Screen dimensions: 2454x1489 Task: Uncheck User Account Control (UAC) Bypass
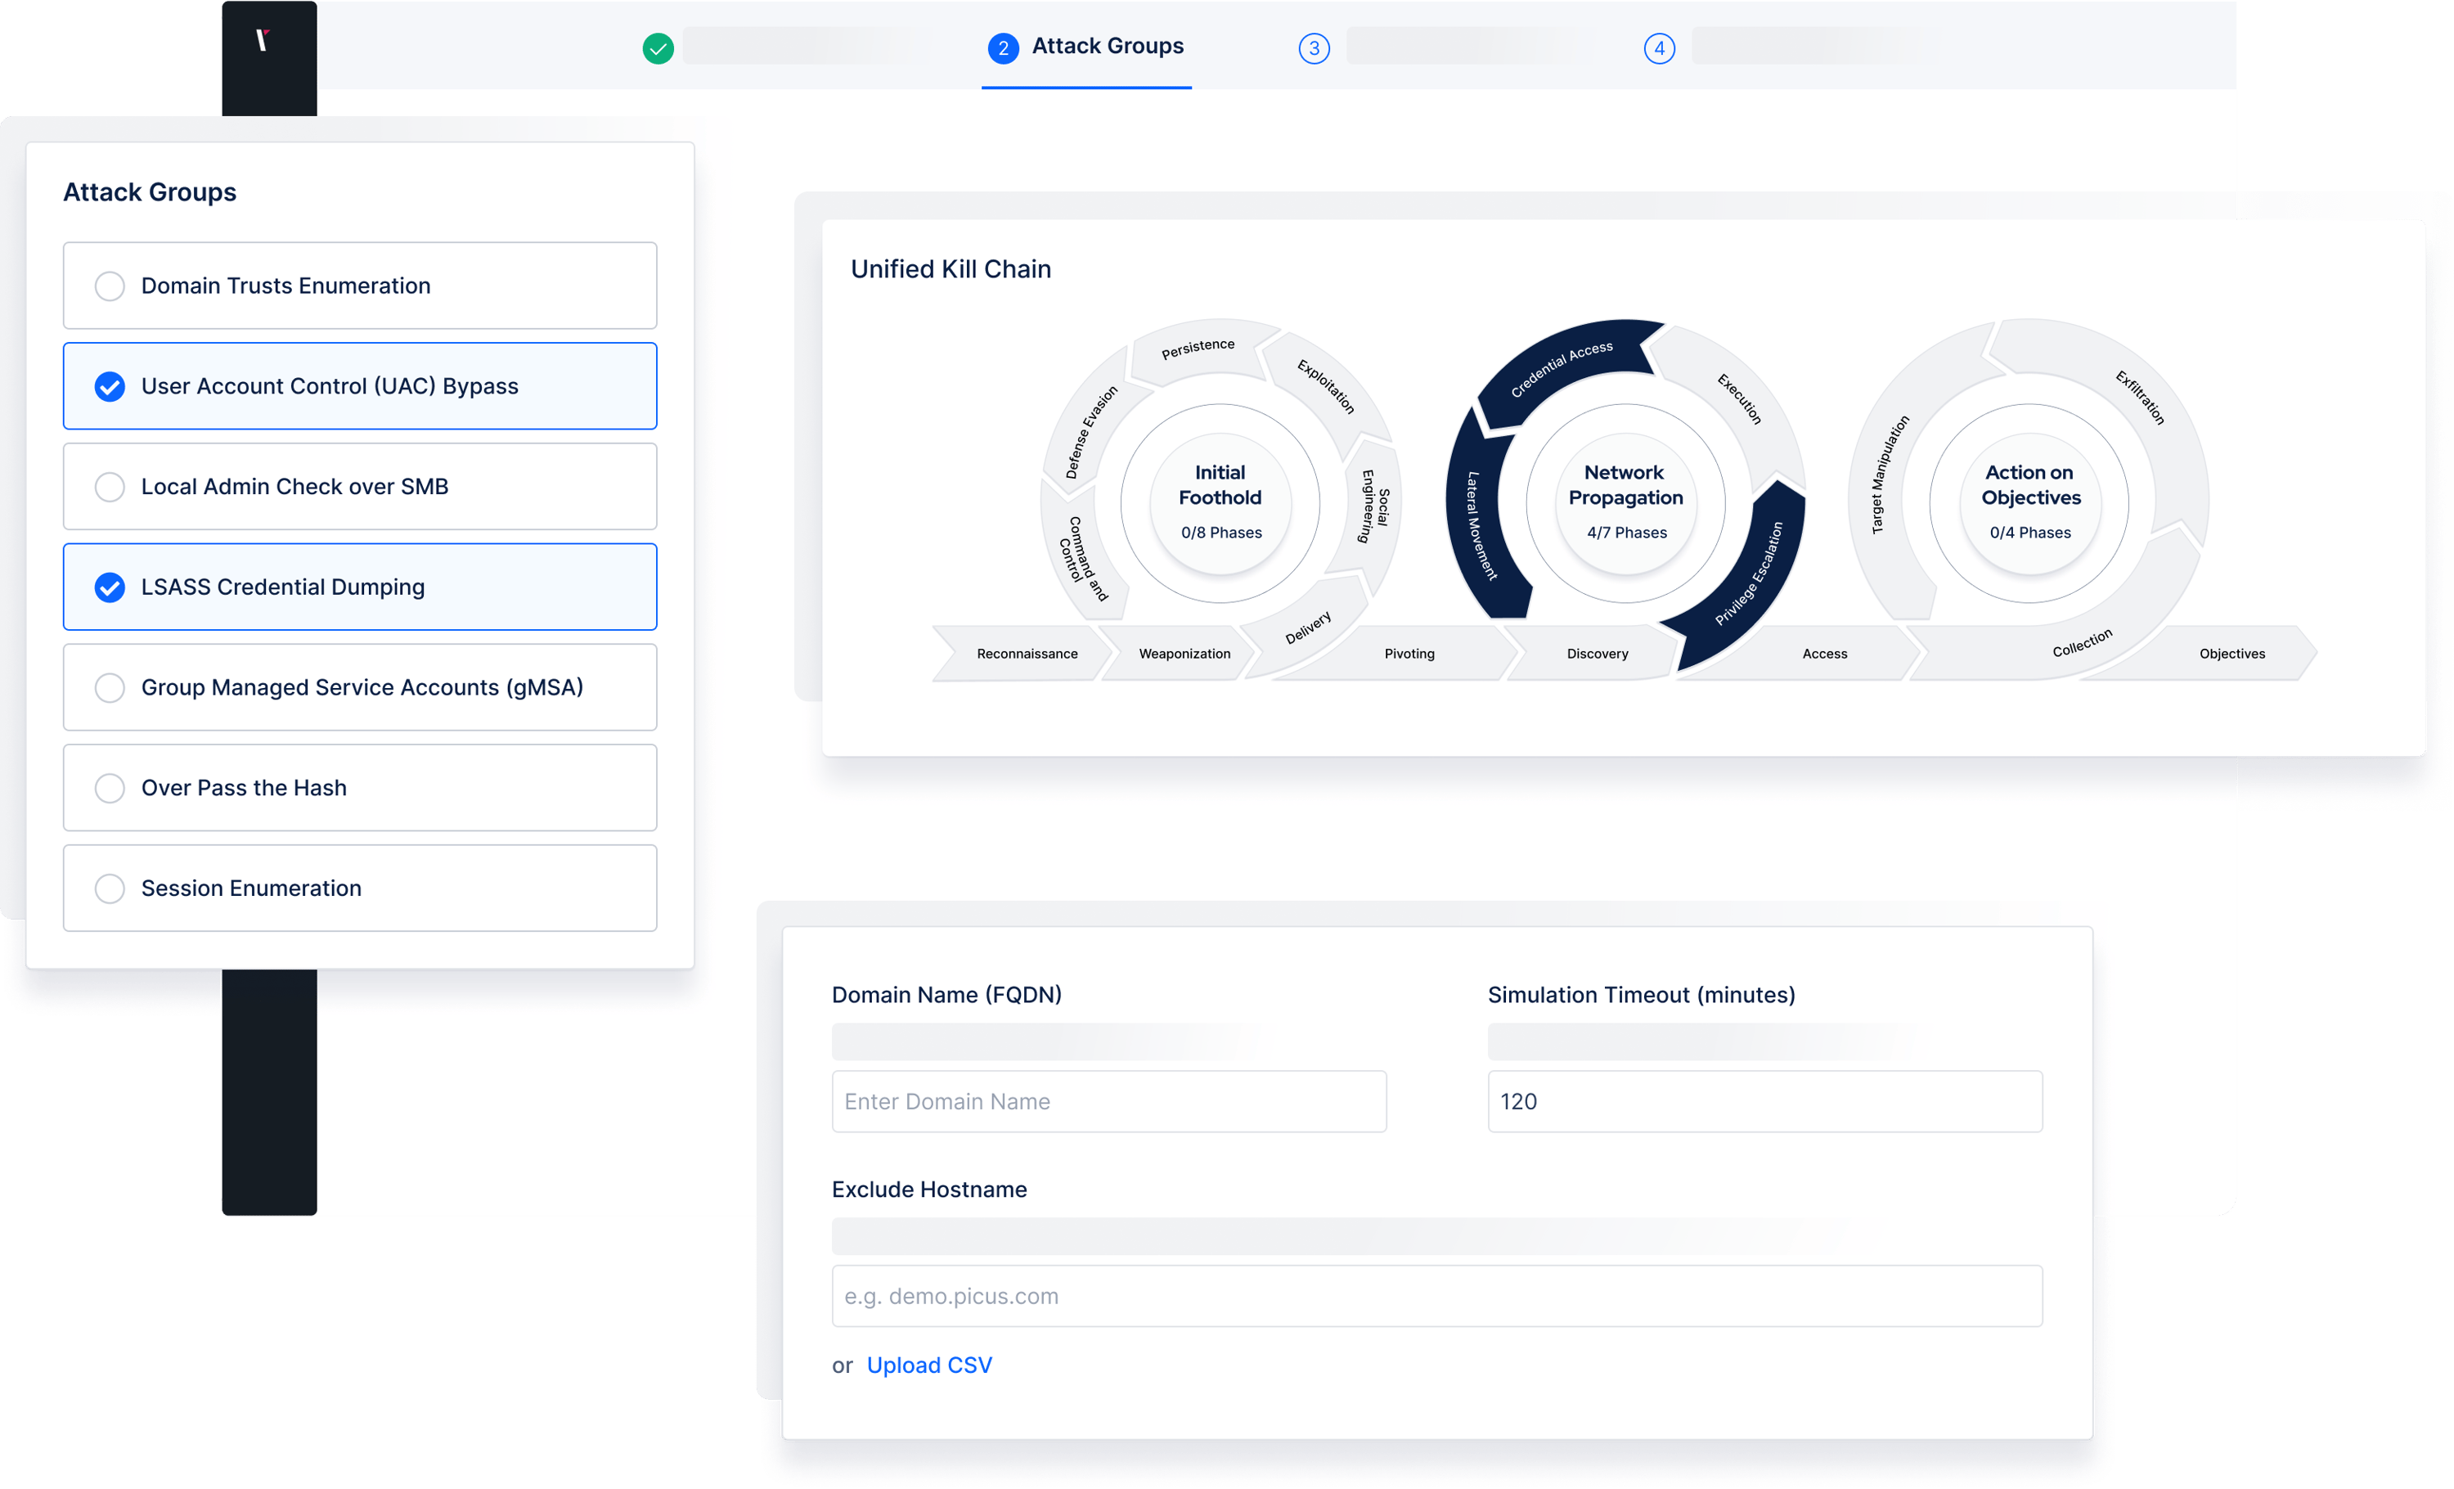coord(110,386)
